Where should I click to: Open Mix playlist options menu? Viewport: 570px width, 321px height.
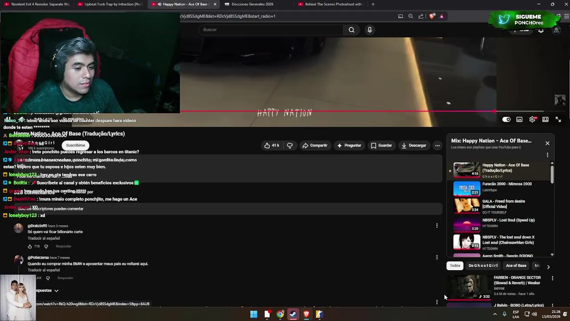(x=547, y=155)
